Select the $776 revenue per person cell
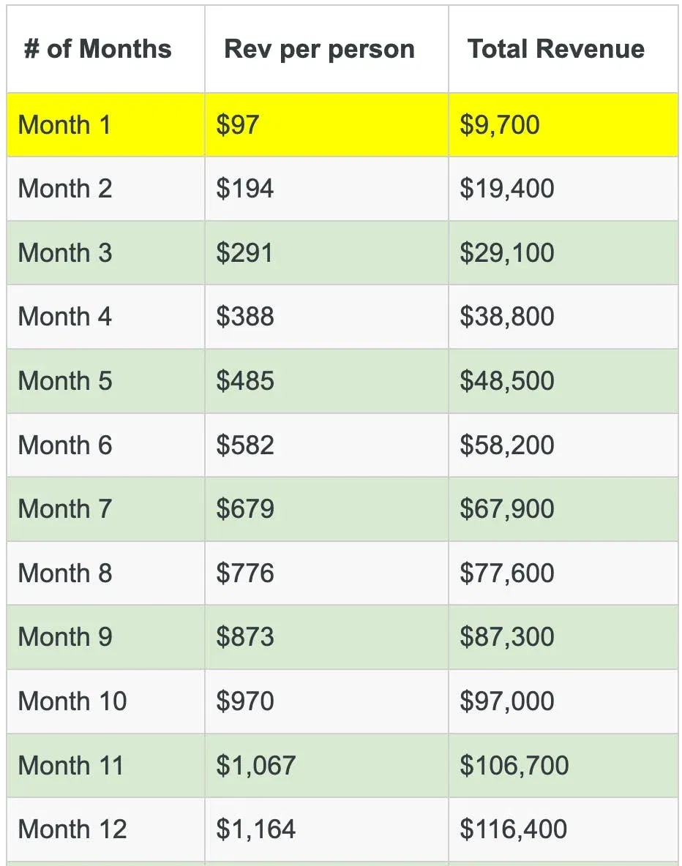Screen dimensions: 682x866 tap(326, 573)
